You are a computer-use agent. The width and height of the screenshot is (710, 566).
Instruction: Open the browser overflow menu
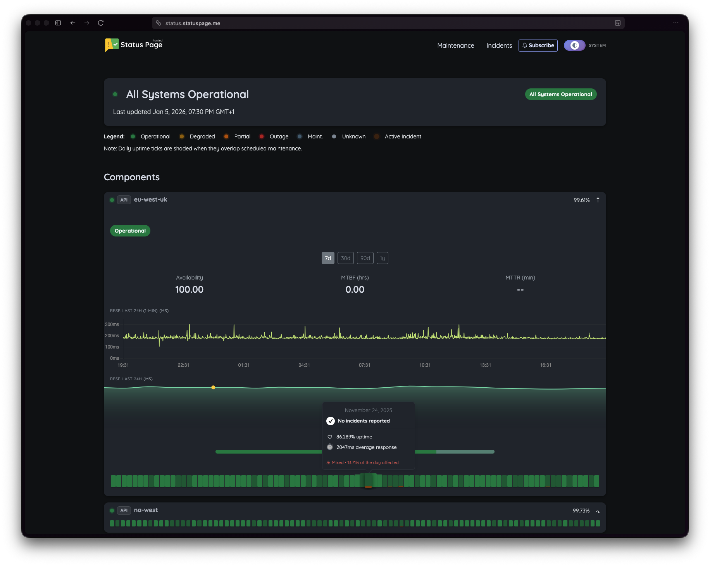click(676, 23)
